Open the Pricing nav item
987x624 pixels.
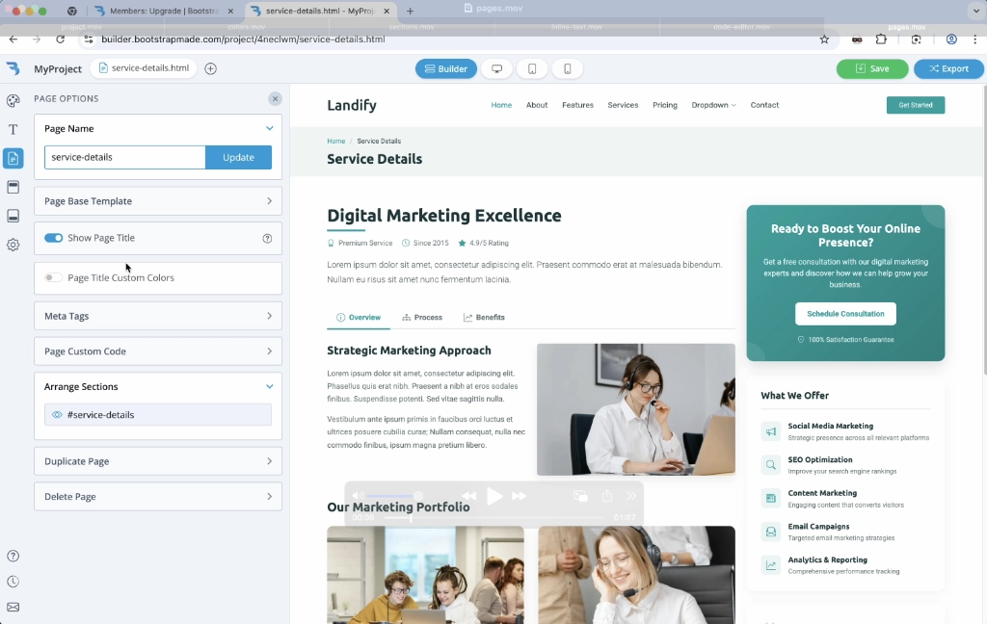[665, 105]
